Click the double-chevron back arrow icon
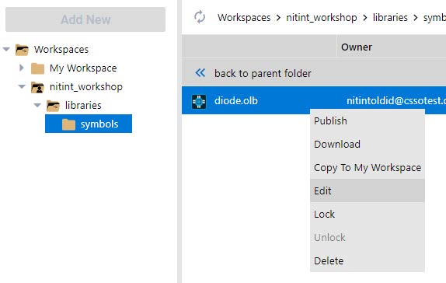This screenshot has width=446, height=283. click(200, 73)
